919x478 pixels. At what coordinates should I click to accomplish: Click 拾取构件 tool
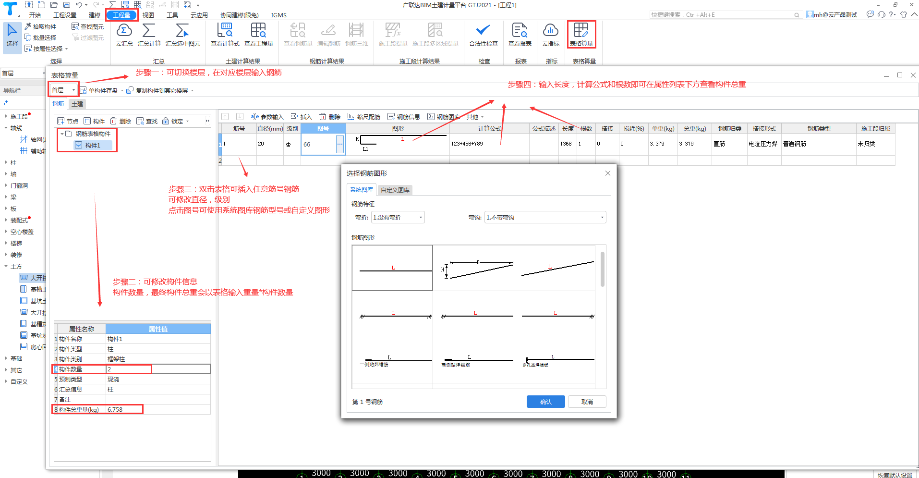40,26
